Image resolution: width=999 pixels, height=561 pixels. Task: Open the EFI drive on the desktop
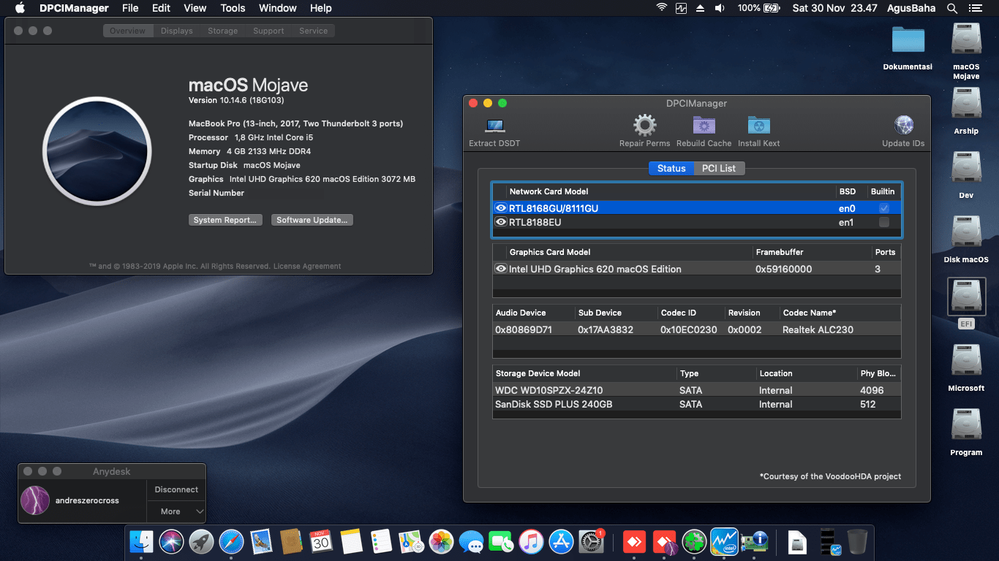point(966,297)
